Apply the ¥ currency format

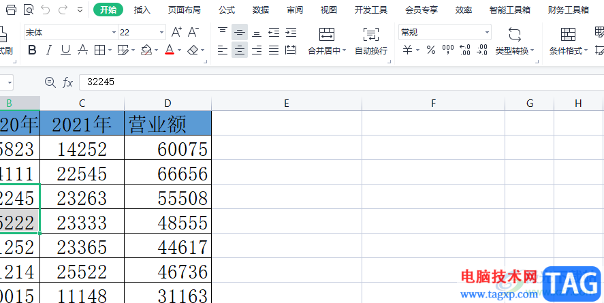click(x=407, y=50)
